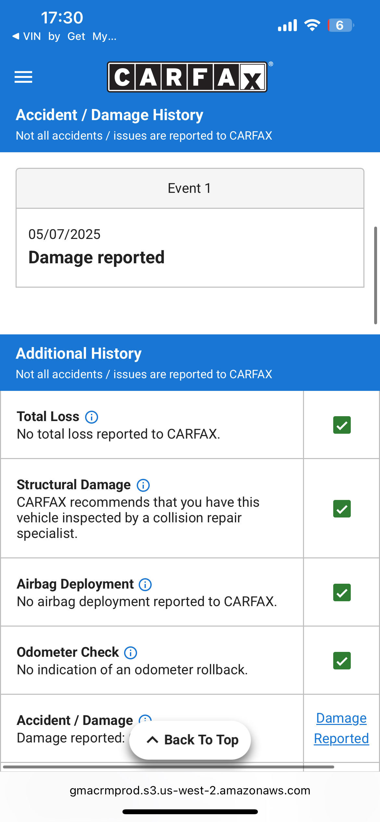This screenshot has height=822, width=380.
Task: Tap the battery indicator in status bar
Action: (341, 25)
